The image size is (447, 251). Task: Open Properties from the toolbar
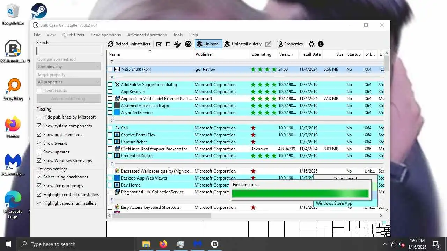pos(290,44)
